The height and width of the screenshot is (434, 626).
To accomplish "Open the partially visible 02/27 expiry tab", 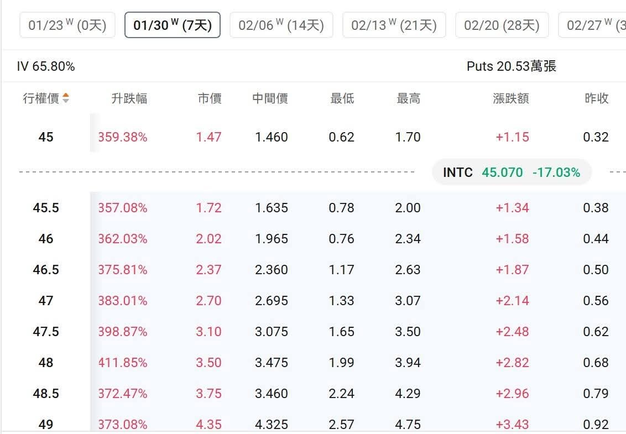I will (592, 25).
